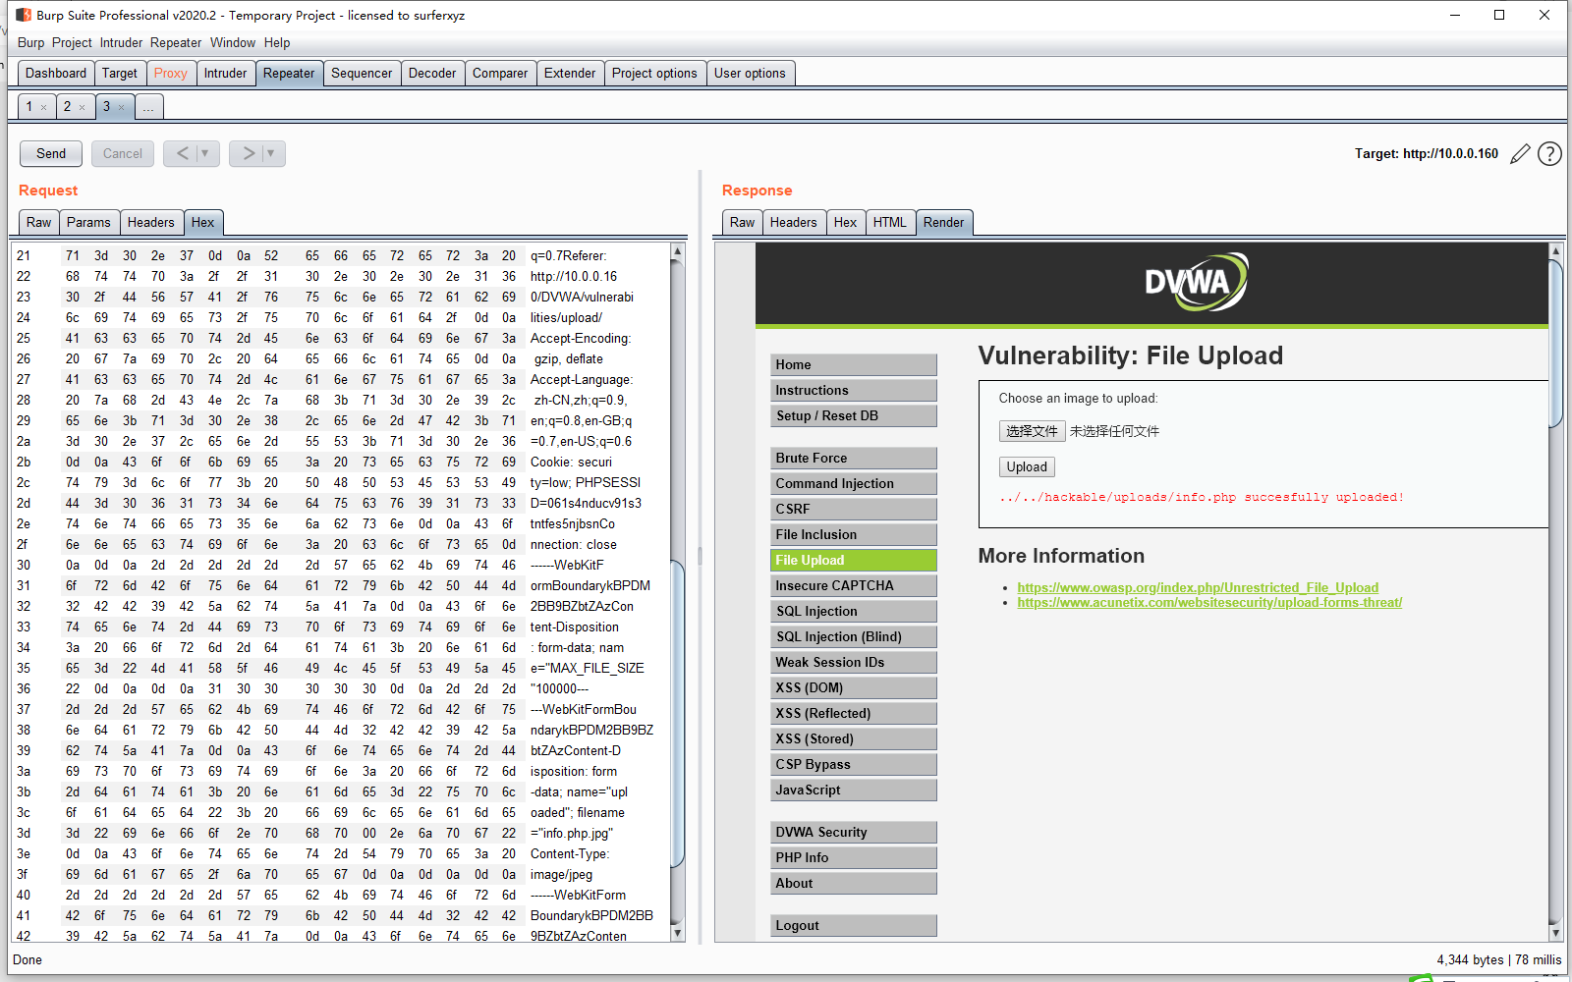The height and width of the screenshot is (982, 1572).
Task: Open history dropdown beside forward arrow
Action: point(272,153)
